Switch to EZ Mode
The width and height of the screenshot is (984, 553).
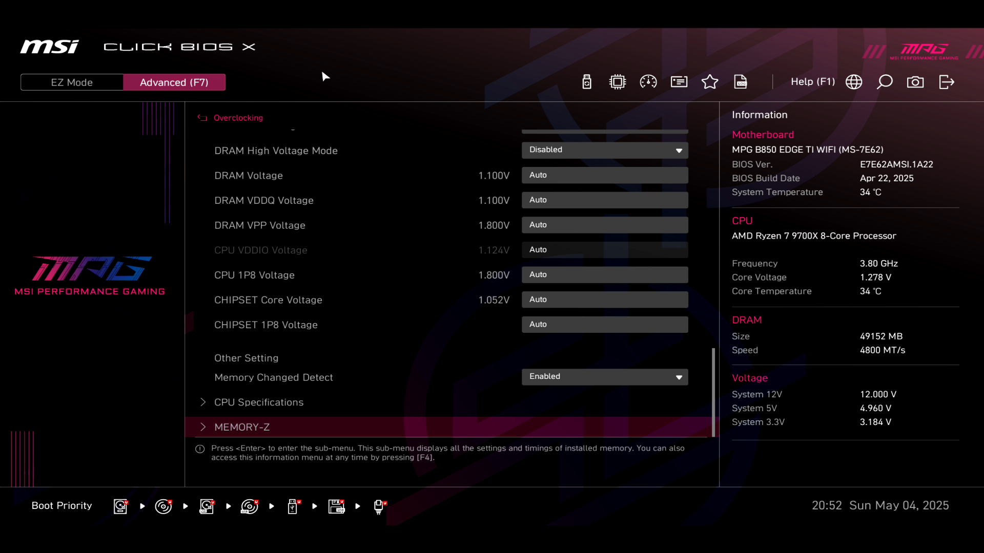tap(72, 82)
